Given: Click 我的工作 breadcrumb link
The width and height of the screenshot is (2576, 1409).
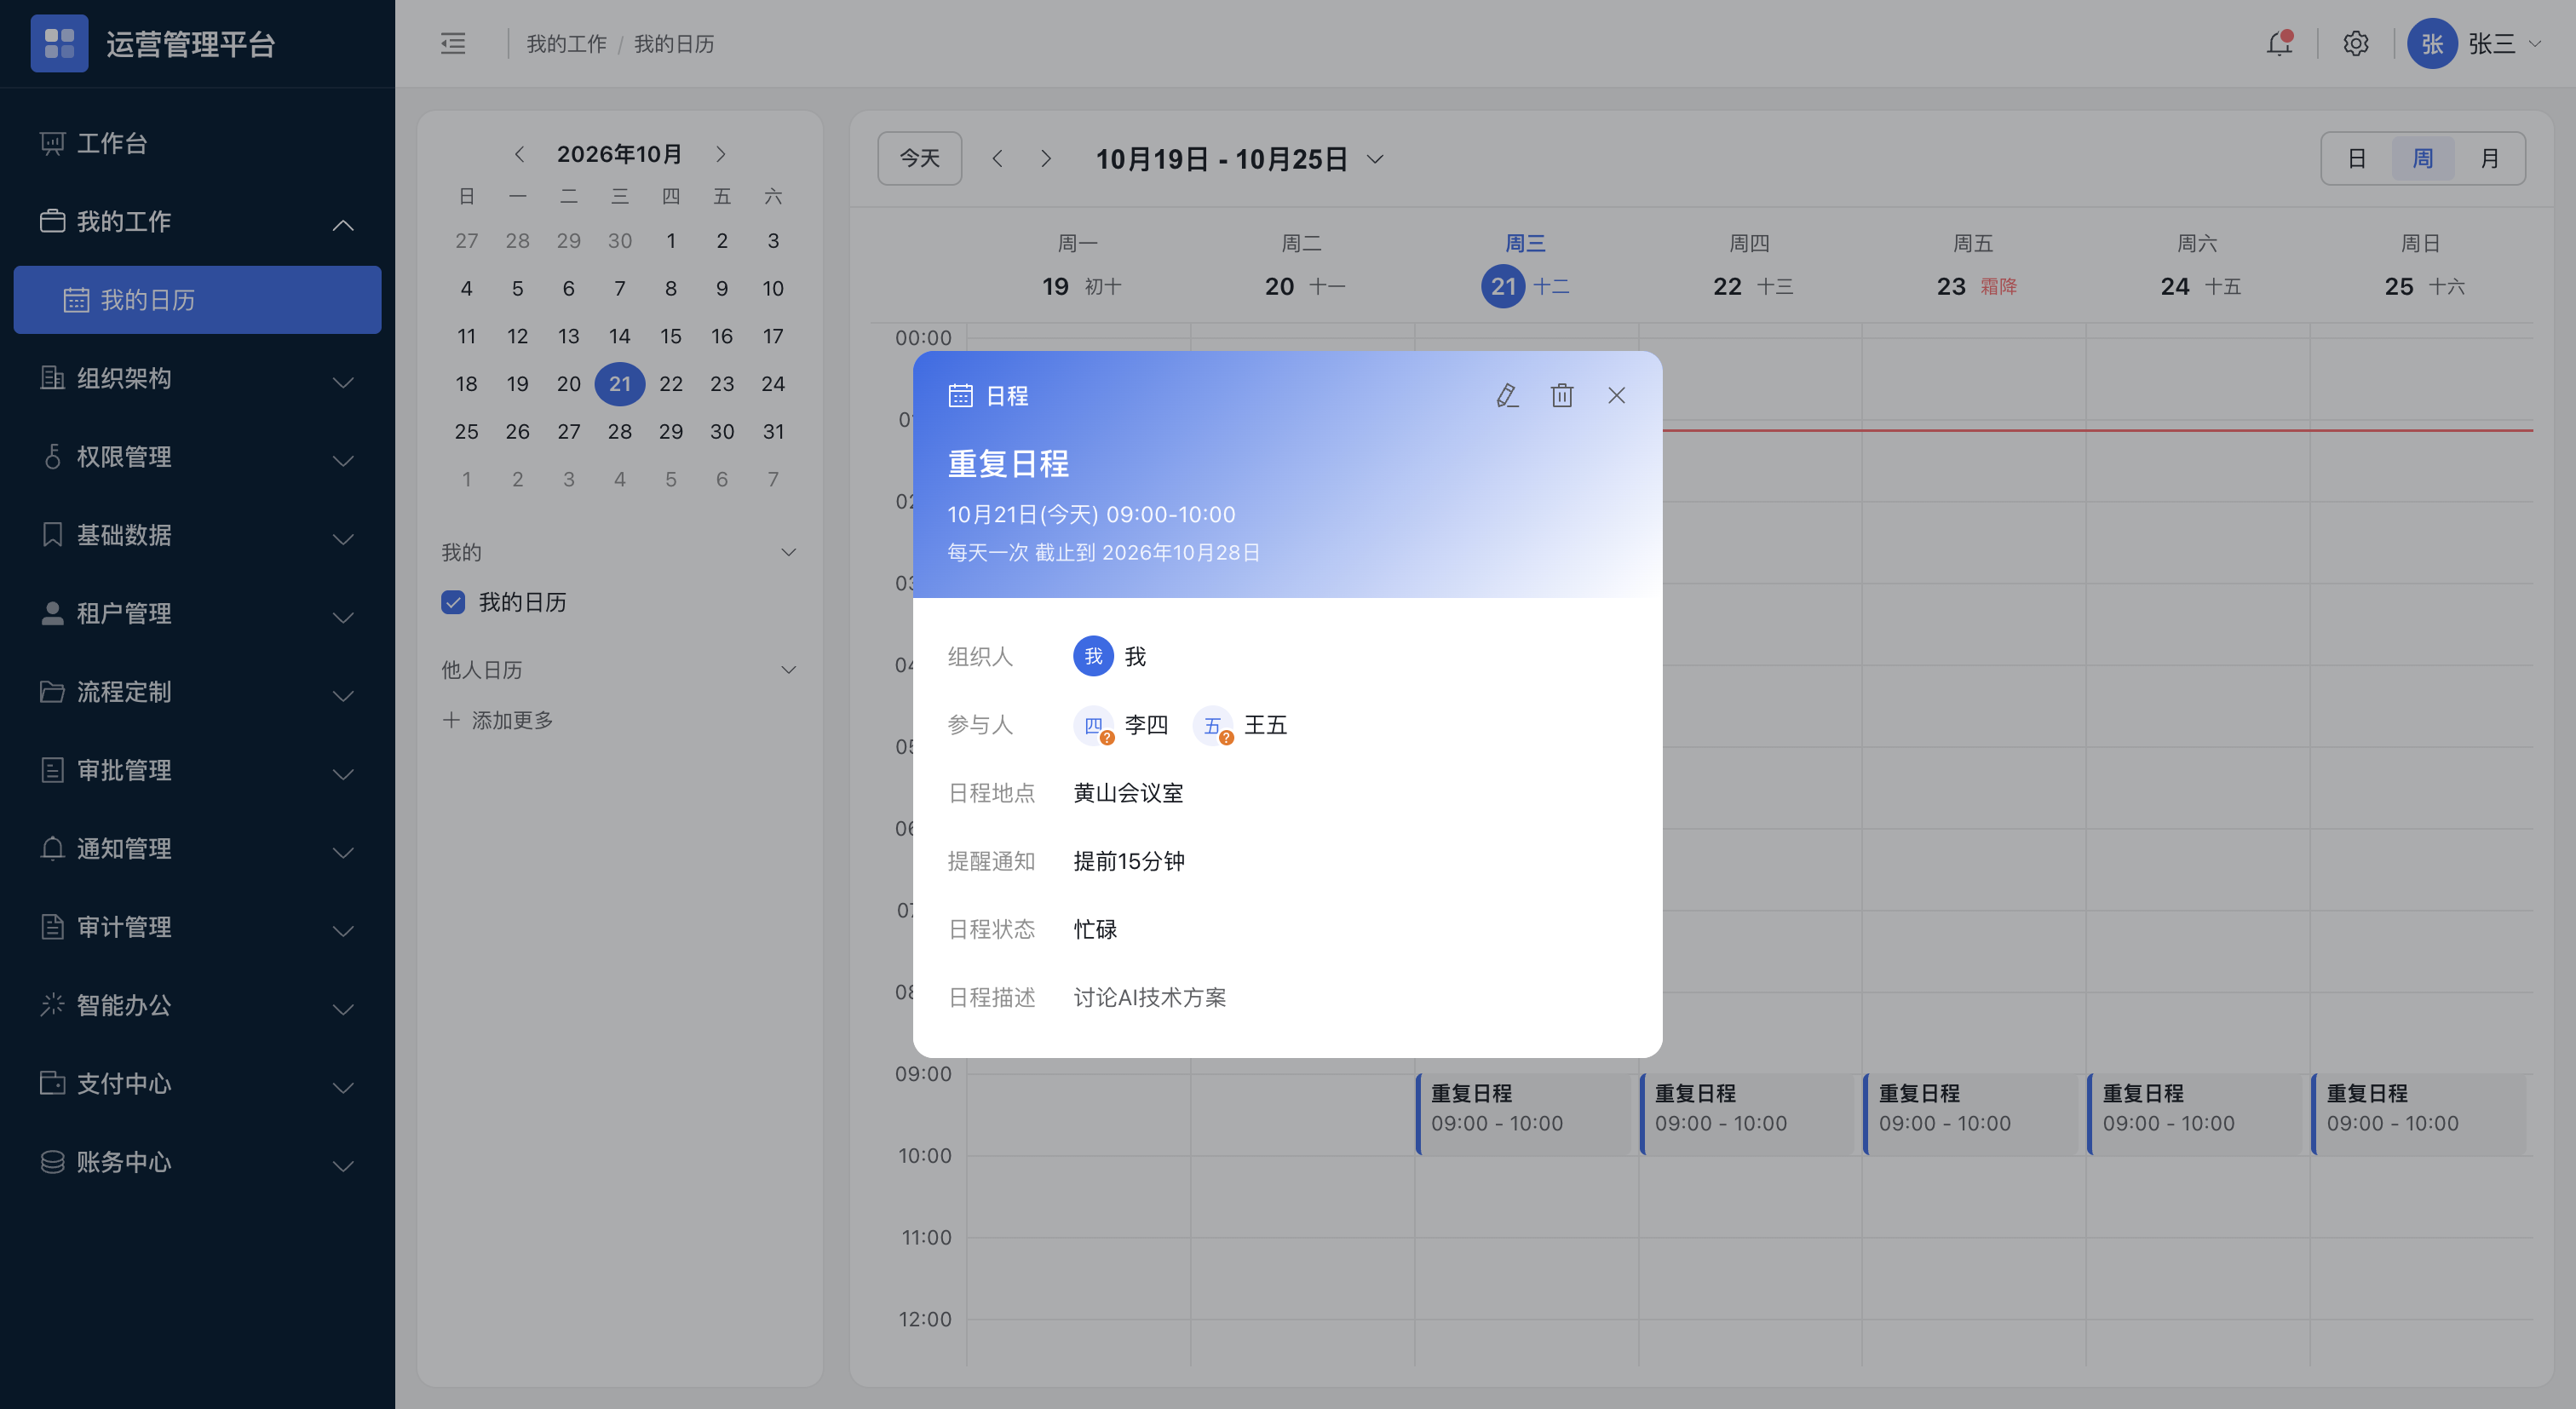Looking at the screenshot, I should pos(566,44).
